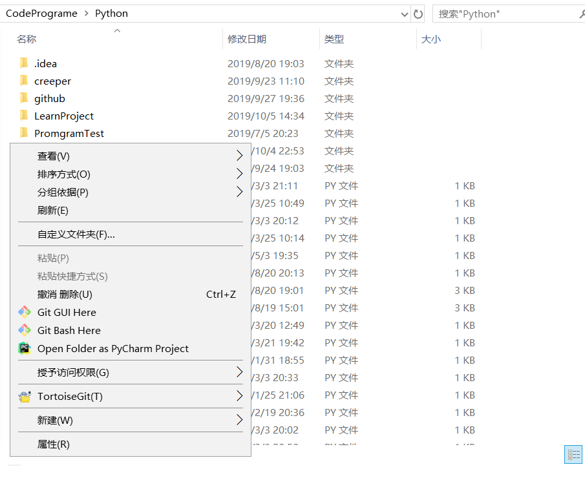Click the search magnifier icon

click(582, 14)
